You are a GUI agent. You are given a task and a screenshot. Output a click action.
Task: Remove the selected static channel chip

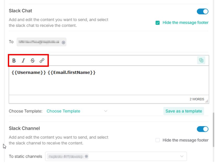86,156
